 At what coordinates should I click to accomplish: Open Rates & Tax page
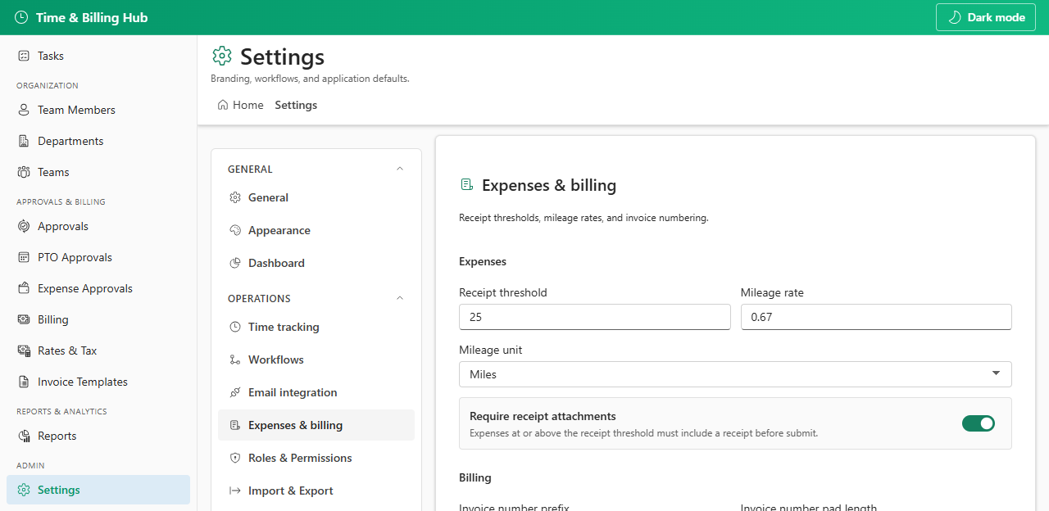[98, 350]
